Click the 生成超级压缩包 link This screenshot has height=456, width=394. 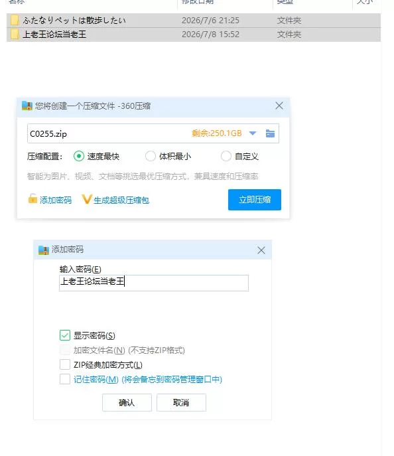[121, 200]
